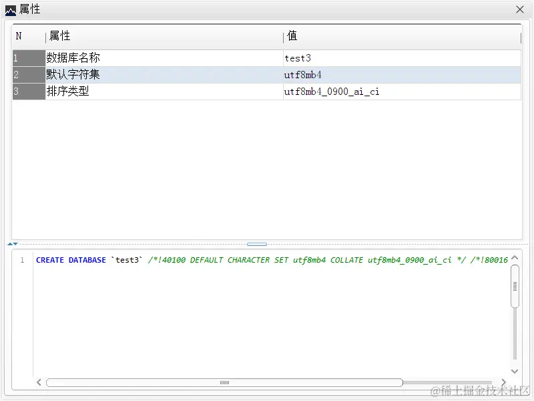
Task: Click the N column header
Action: click(29, 36)
